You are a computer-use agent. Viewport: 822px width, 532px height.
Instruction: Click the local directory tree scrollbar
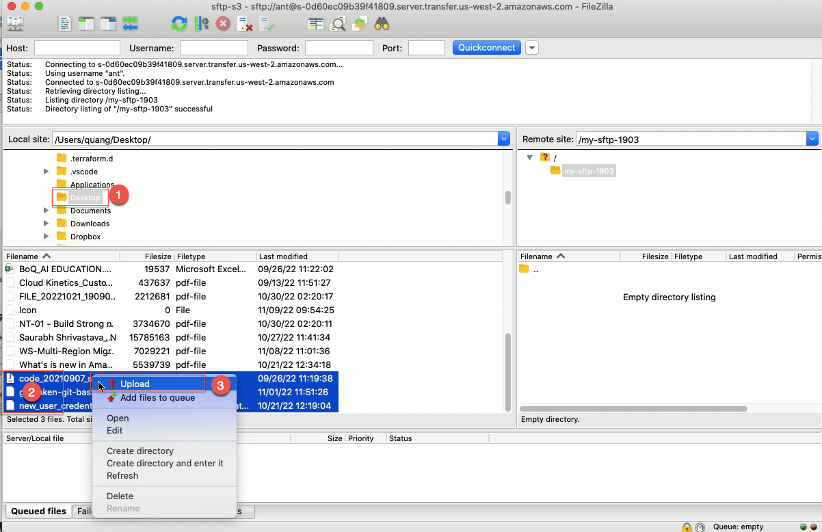tap(507, 198)
